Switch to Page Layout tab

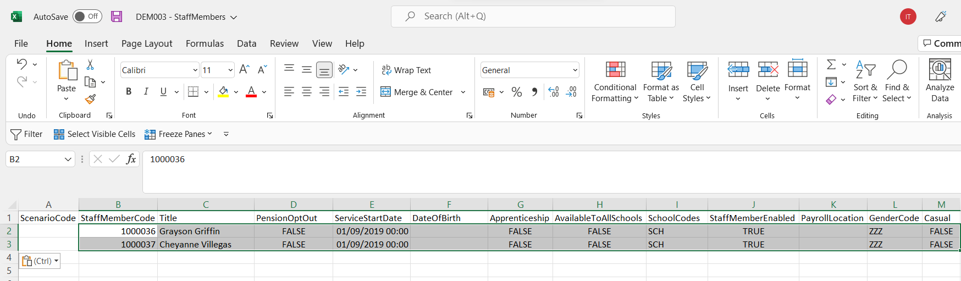[147, 43]
